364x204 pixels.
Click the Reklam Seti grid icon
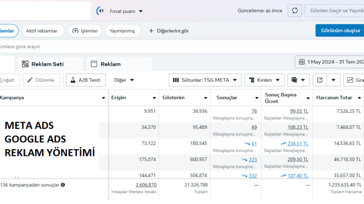click(x=25, y=64)
